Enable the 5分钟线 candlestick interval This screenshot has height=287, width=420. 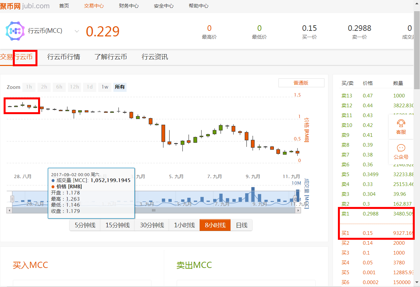85,225
